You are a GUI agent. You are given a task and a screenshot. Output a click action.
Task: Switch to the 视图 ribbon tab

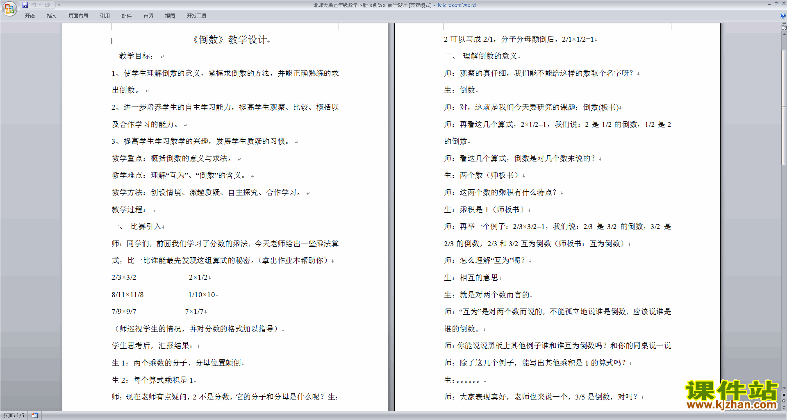tap(170, 16)
